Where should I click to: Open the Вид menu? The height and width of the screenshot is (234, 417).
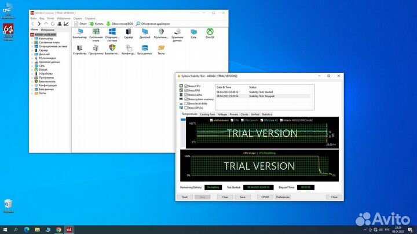[x=42, y=18]
